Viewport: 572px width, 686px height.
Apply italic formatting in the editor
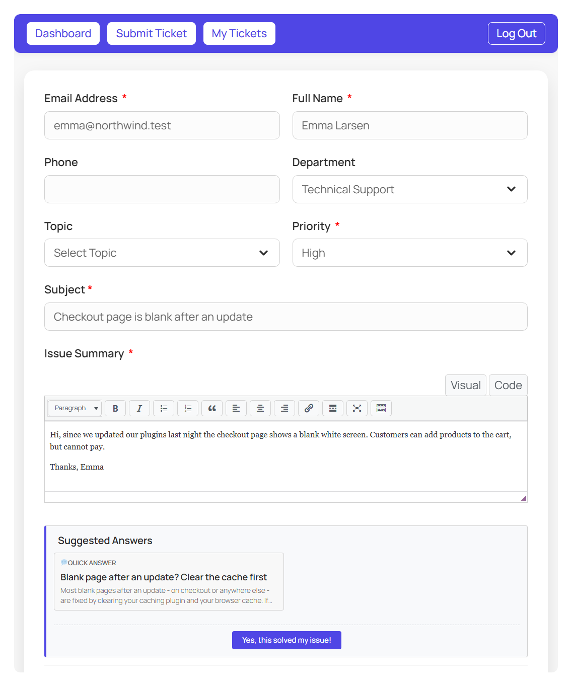(139, 408)
